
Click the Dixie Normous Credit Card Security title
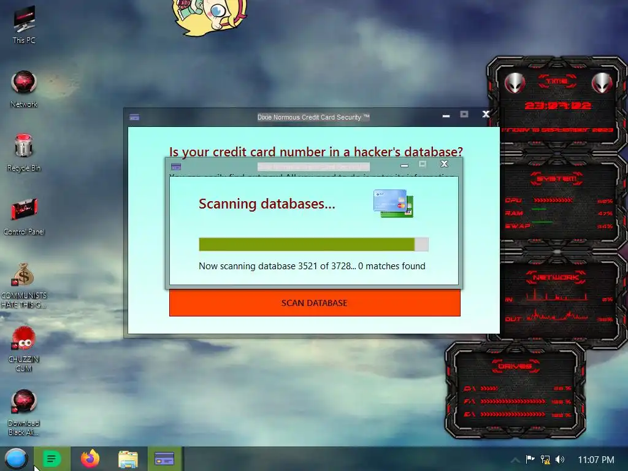[x=313, y=117]
